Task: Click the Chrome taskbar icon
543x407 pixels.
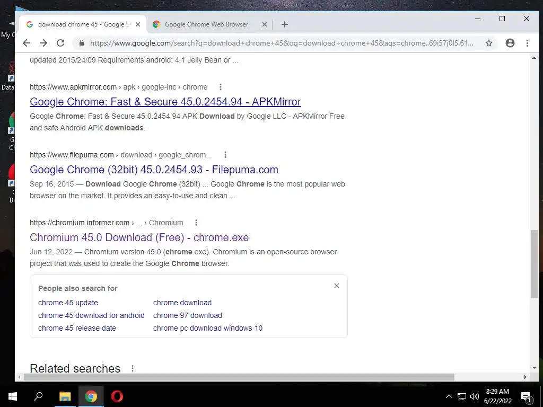Action: point(91,396)
